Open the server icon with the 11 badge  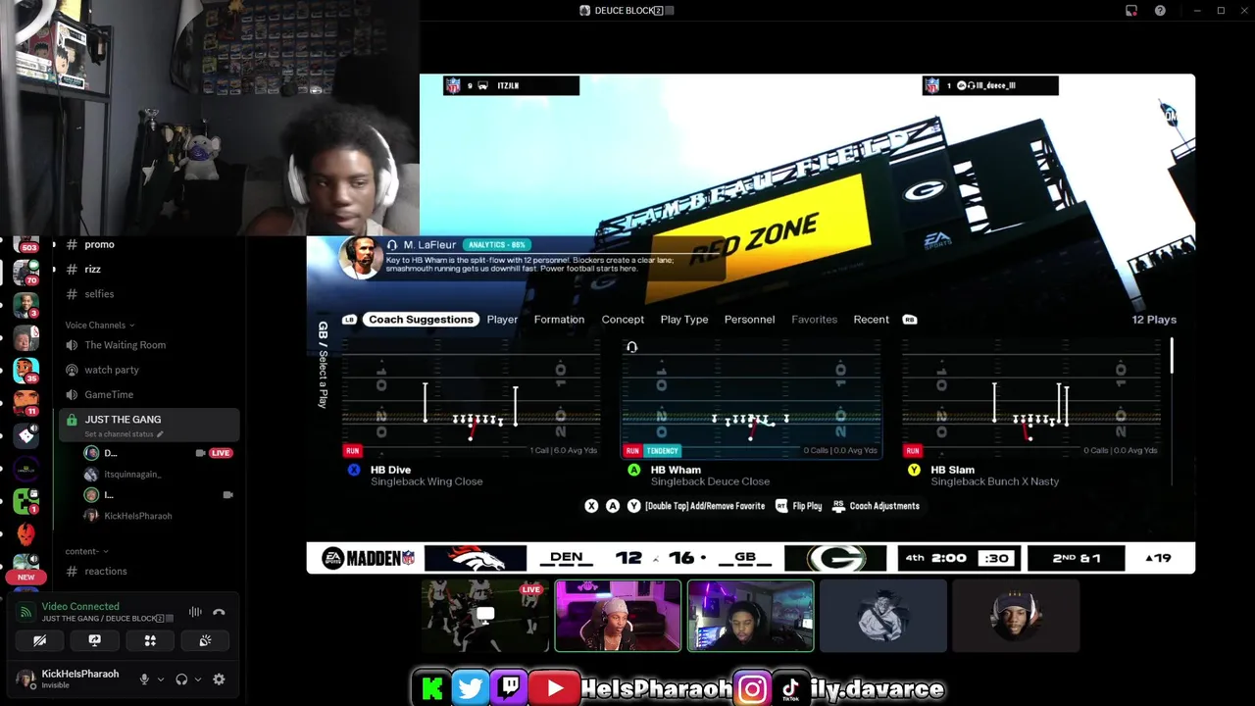25,403
